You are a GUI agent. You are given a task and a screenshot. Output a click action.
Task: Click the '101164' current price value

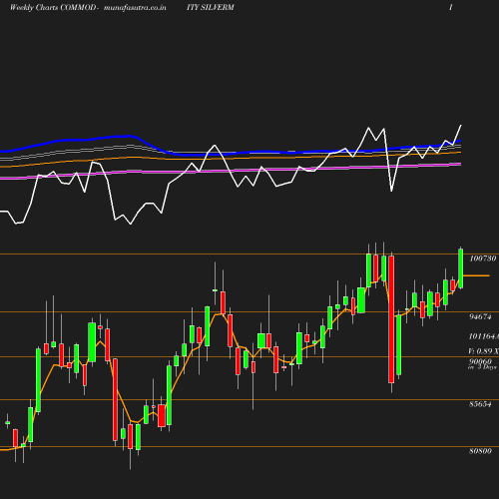(x=484, y=336)
